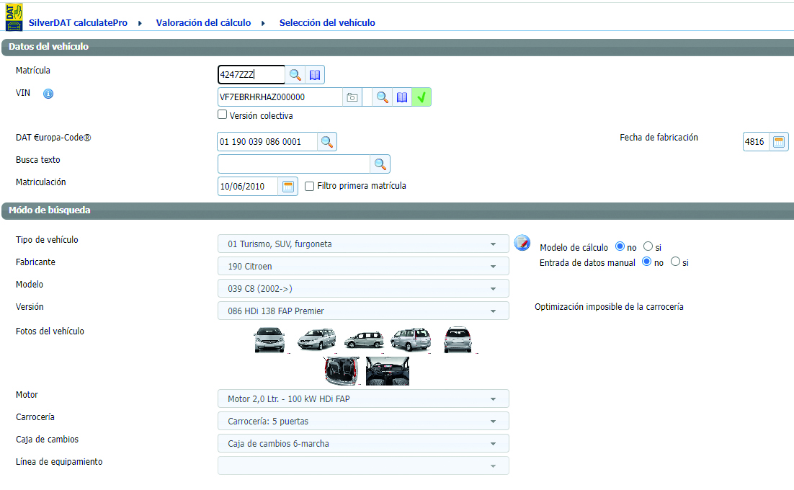794x490 pixels.
Task: Click the VIN camera scan icon
Action: pos(352,97)
